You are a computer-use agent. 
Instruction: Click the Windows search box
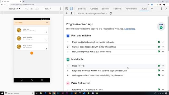(19, 93)
